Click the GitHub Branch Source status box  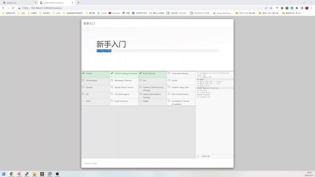[112, 88]
